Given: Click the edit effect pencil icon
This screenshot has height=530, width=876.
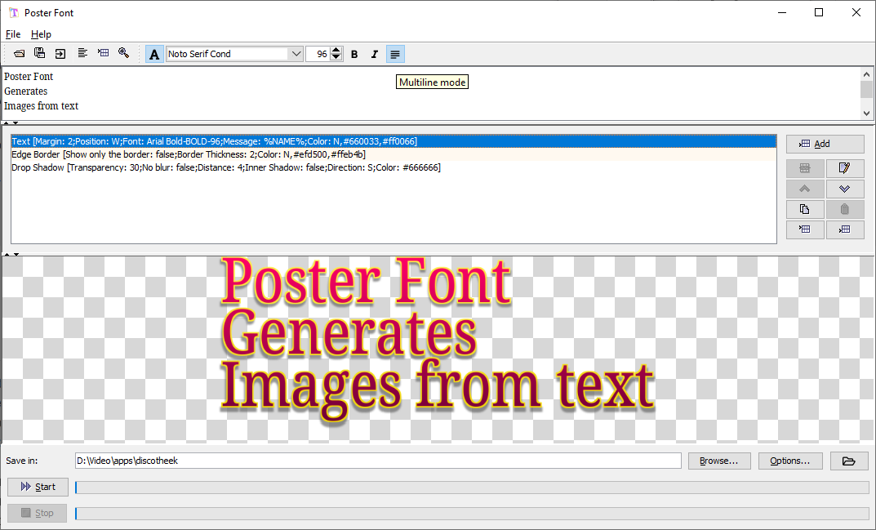Looking at the screenshot, I should tap(844, 168).
